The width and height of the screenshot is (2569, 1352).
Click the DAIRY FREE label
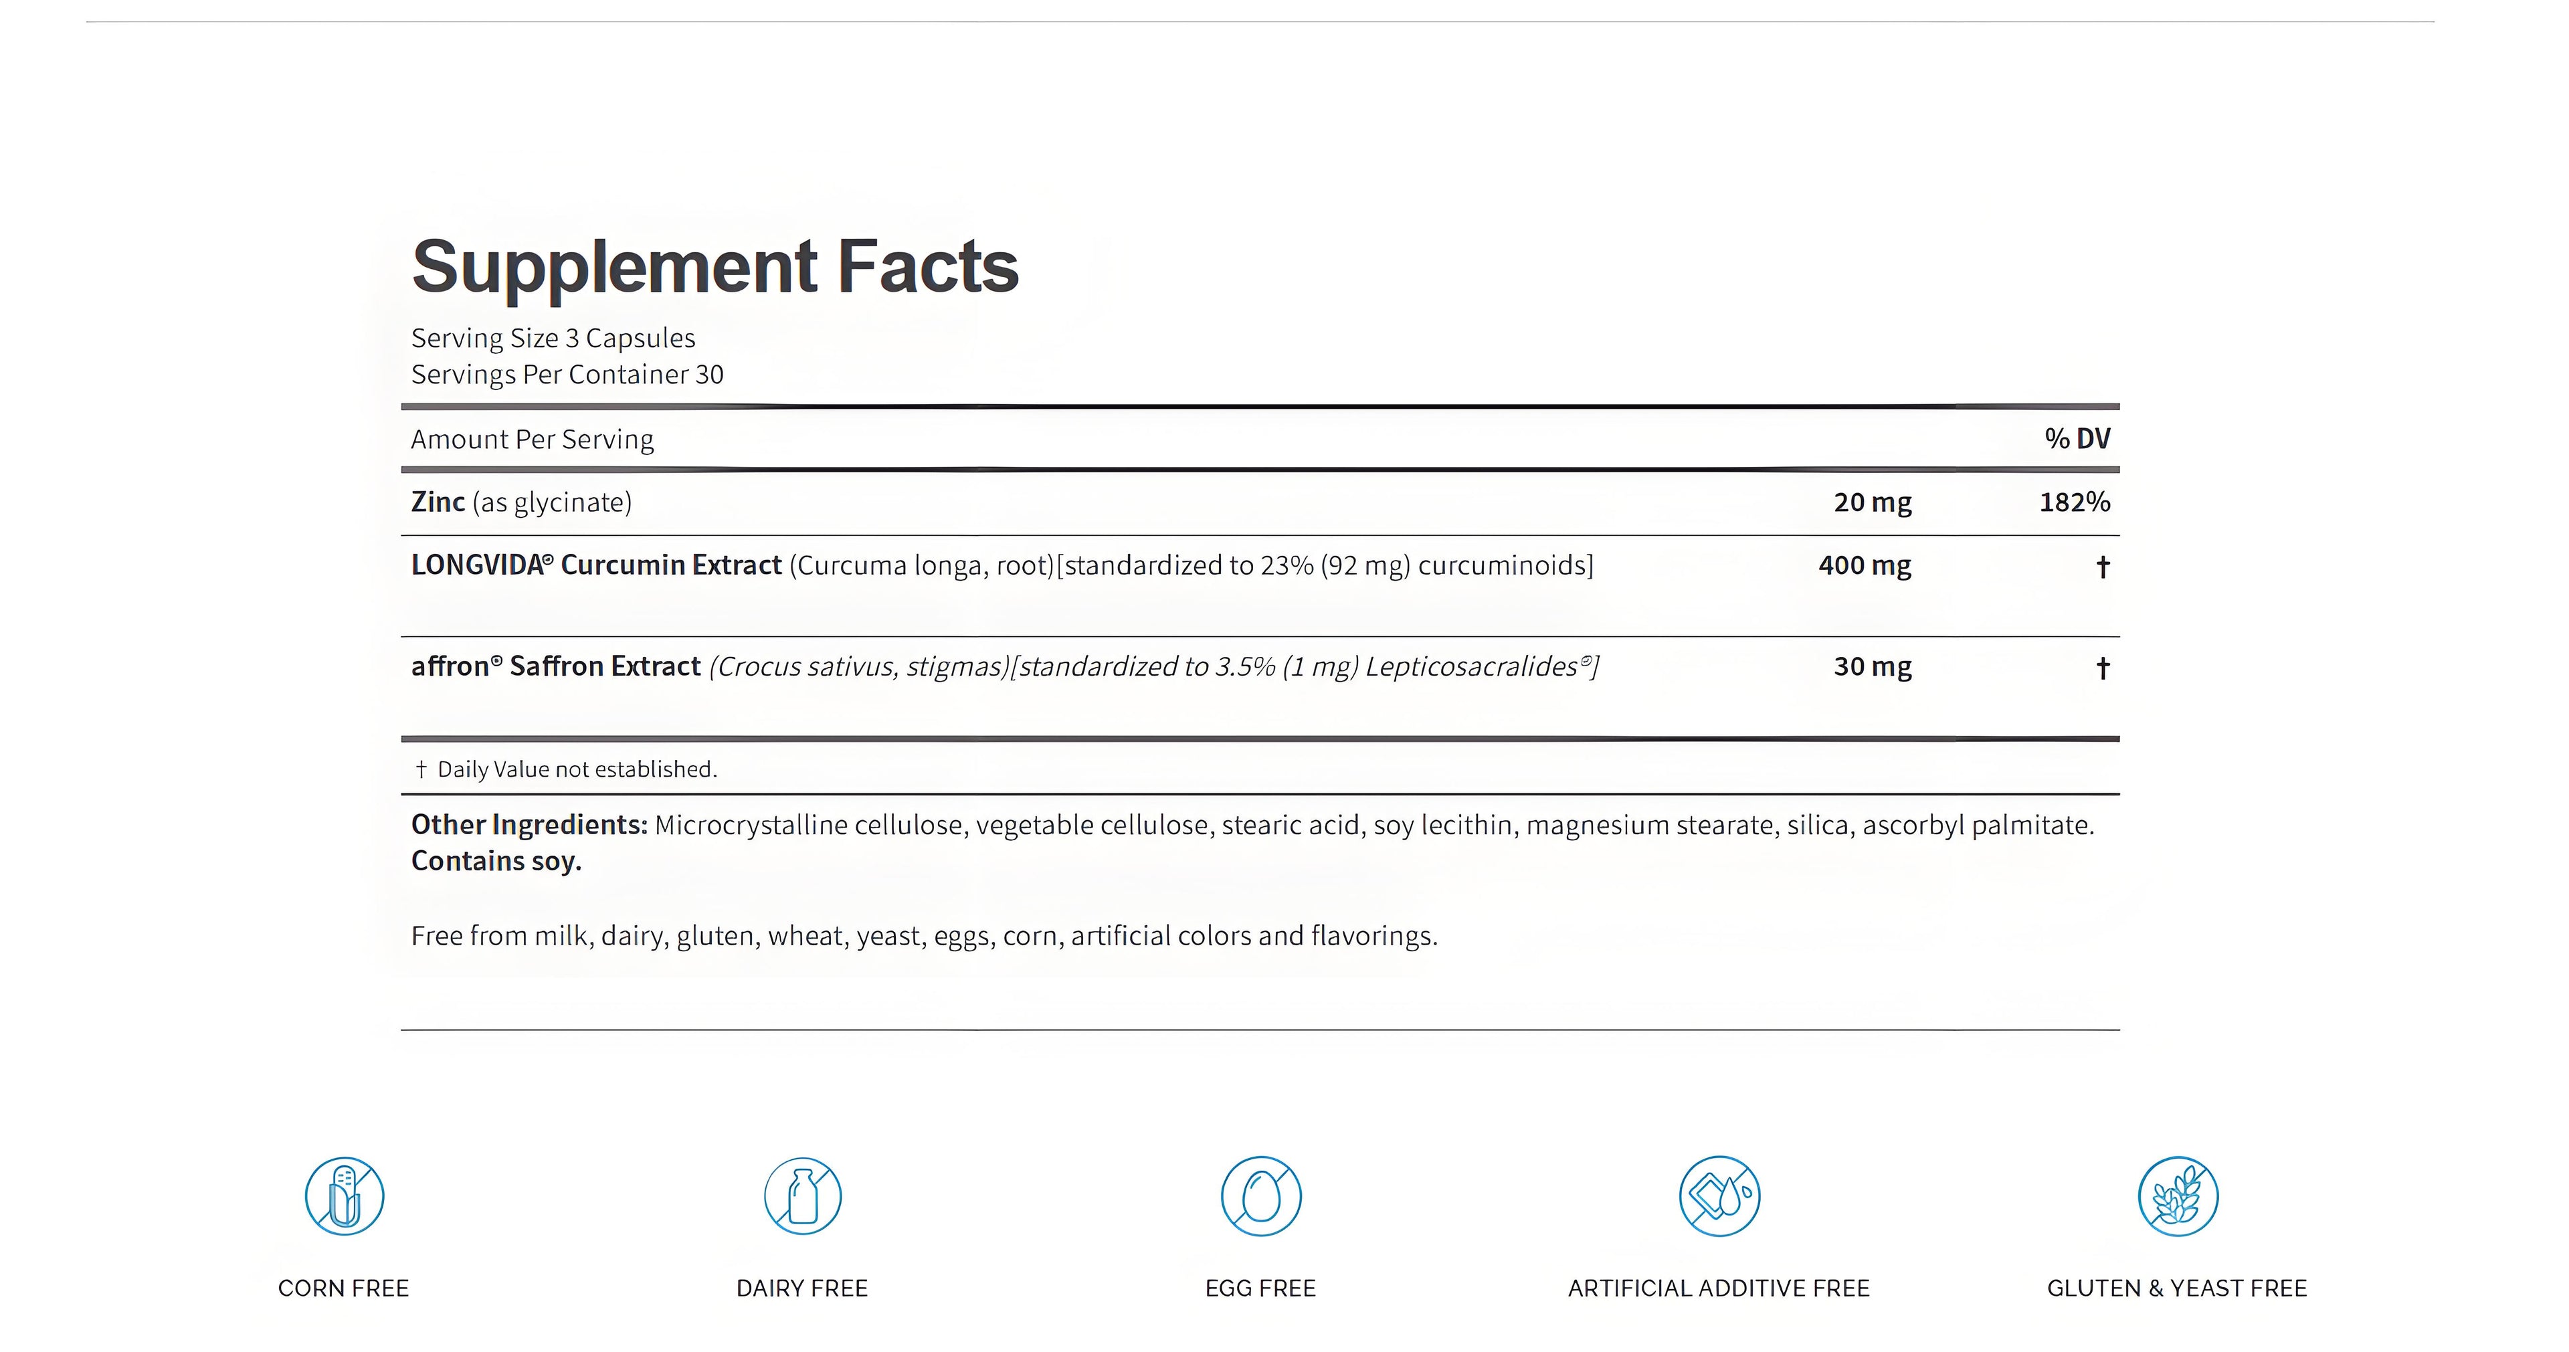pos(802,1288)
